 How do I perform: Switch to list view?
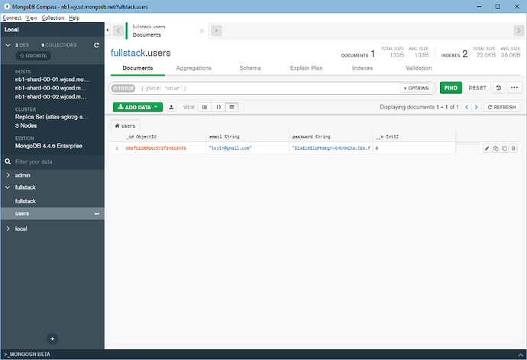click(x=204, y=107)
